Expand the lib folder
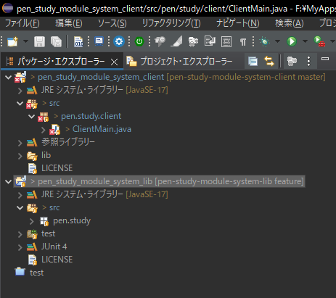 20,156
